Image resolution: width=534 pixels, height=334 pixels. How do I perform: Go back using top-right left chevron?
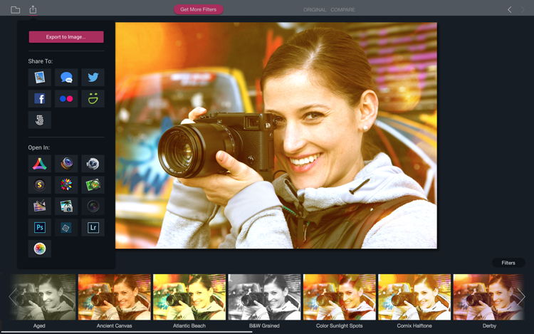[509, 10]
